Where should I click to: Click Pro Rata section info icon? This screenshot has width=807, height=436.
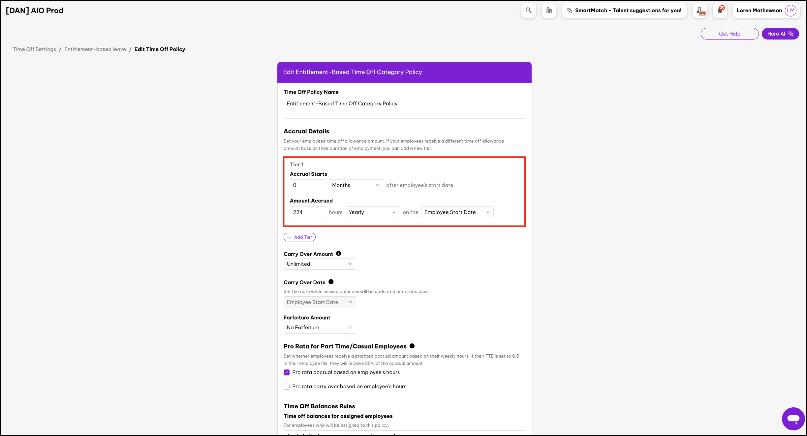click(412, 346)
